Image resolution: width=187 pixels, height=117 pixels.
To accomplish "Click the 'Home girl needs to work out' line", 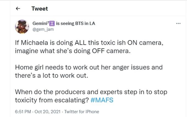I will pos(89,67).
